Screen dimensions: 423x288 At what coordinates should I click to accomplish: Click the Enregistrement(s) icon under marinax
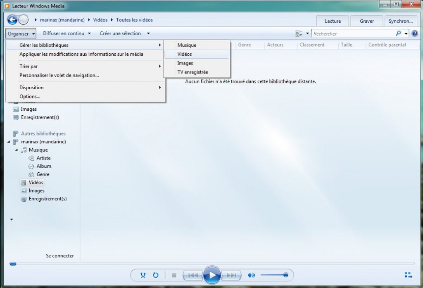tap(24, 199)
